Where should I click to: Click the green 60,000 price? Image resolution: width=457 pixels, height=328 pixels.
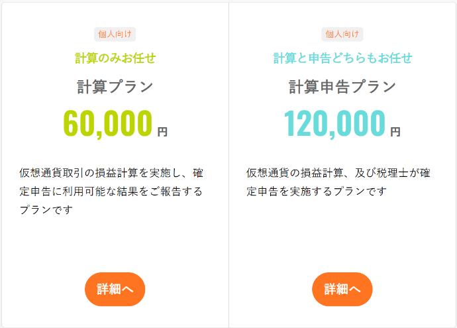click(108, 123)
